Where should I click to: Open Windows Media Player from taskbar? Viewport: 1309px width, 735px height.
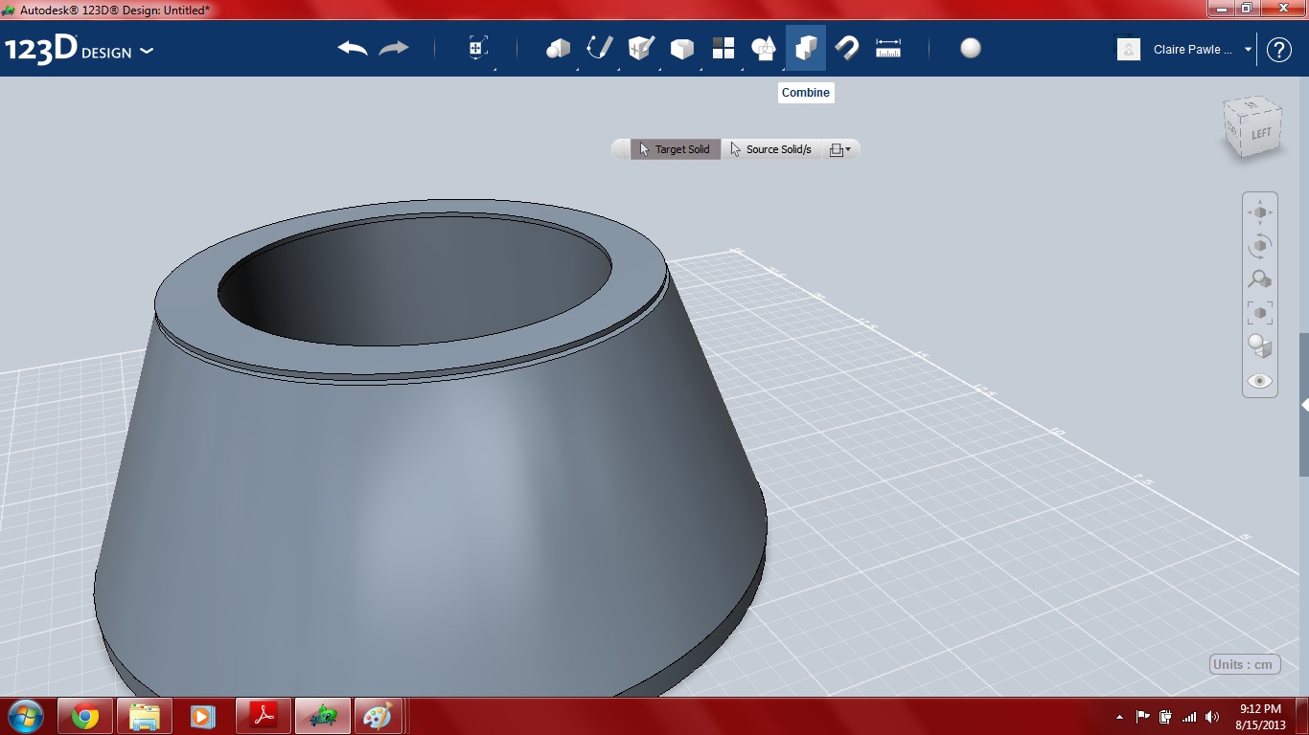pos(202,716)
